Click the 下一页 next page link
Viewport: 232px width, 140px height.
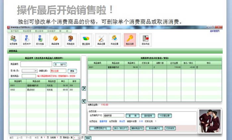(x=29, y=138)
